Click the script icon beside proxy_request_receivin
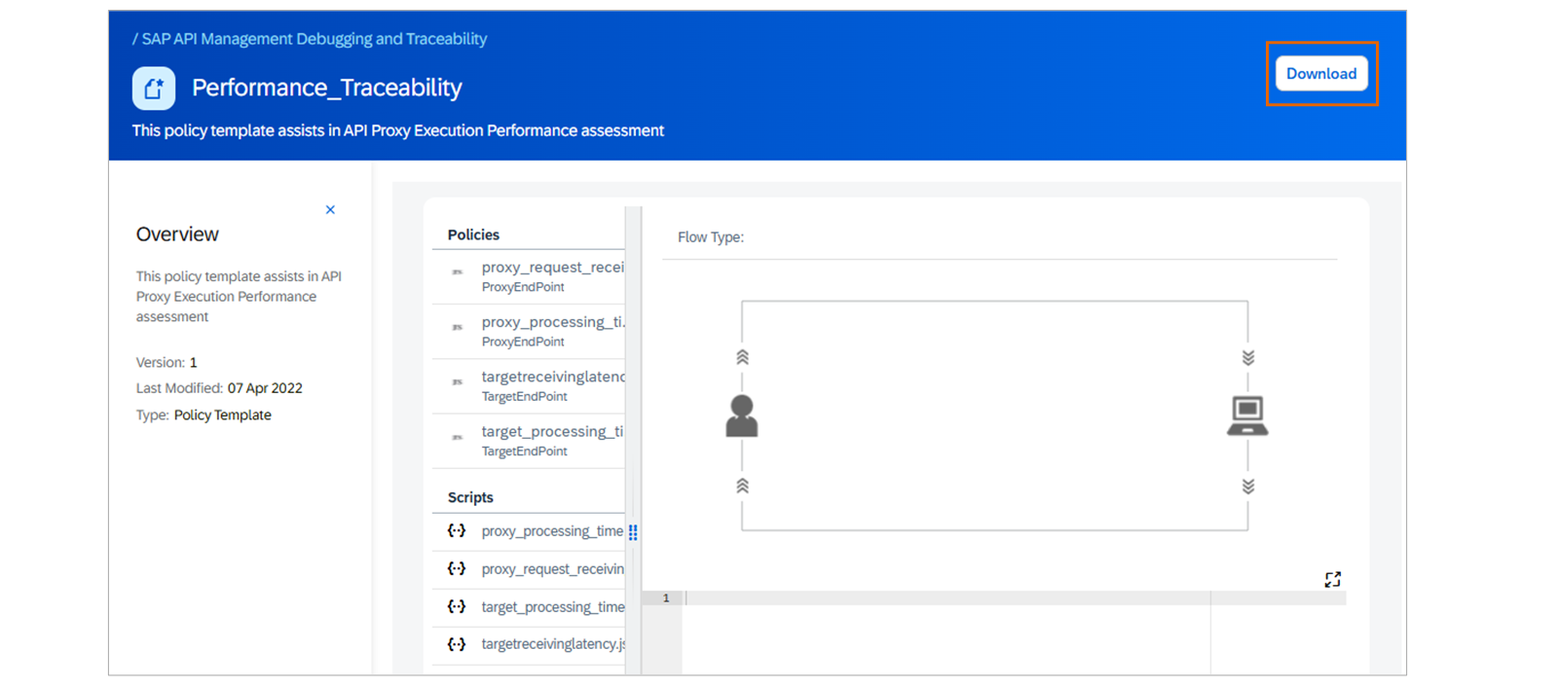Image resolution: width=1558 pixels, height=686 pixels. tap(457, 569)
